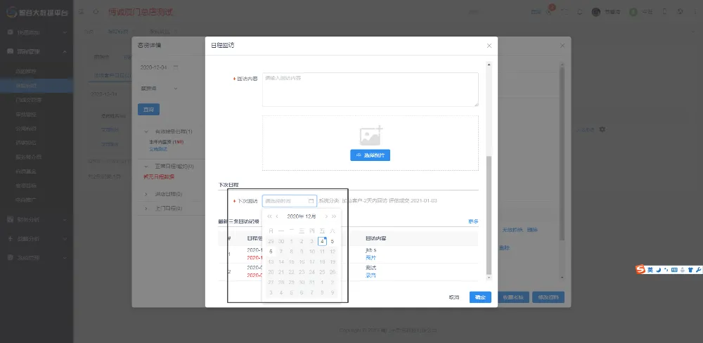Click the 2020年 year label in date picker
The image size is (703, 343).
295,216
